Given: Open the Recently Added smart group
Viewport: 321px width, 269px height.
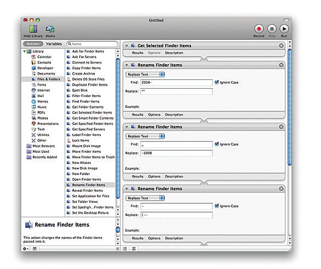Looking at the screenshot, I should 42,157.
